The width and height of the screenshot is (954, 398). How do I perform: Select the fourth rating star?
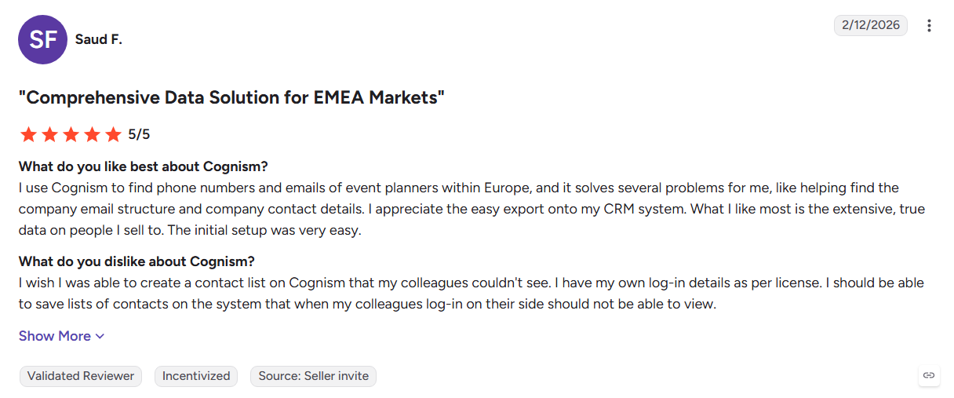pos(93,134)
